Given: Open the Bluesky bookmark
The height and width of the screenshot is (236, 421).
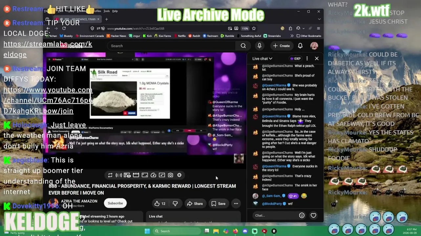Looking at the screenshot, I should [x=66, y=36].
